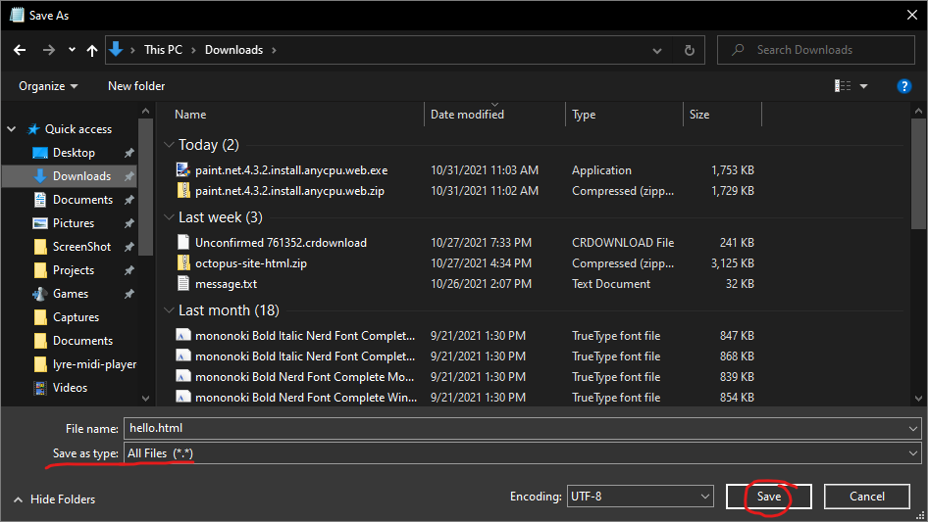Select Unconfirmed 761352.crdownload file

coord(281,242)
